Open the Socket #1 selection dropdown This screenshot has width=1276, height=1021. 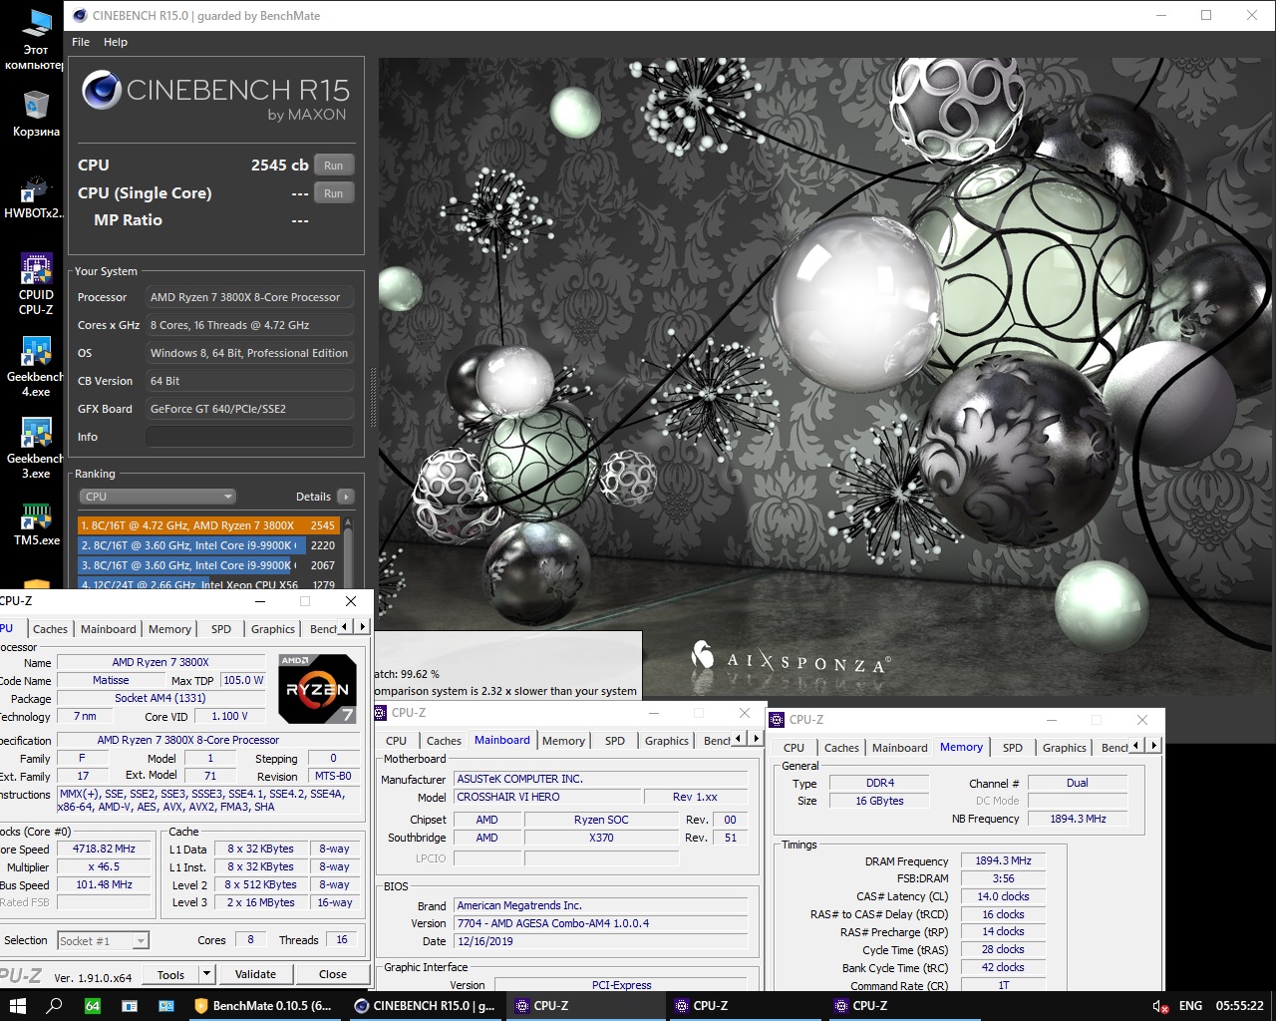[x=103, y=940]
